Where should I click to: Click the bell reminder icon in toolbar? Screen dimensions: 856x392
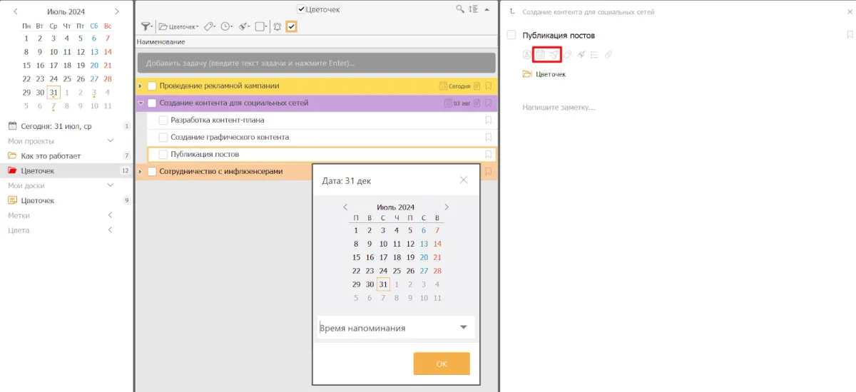pyautogui.click(x=277, y=26)
